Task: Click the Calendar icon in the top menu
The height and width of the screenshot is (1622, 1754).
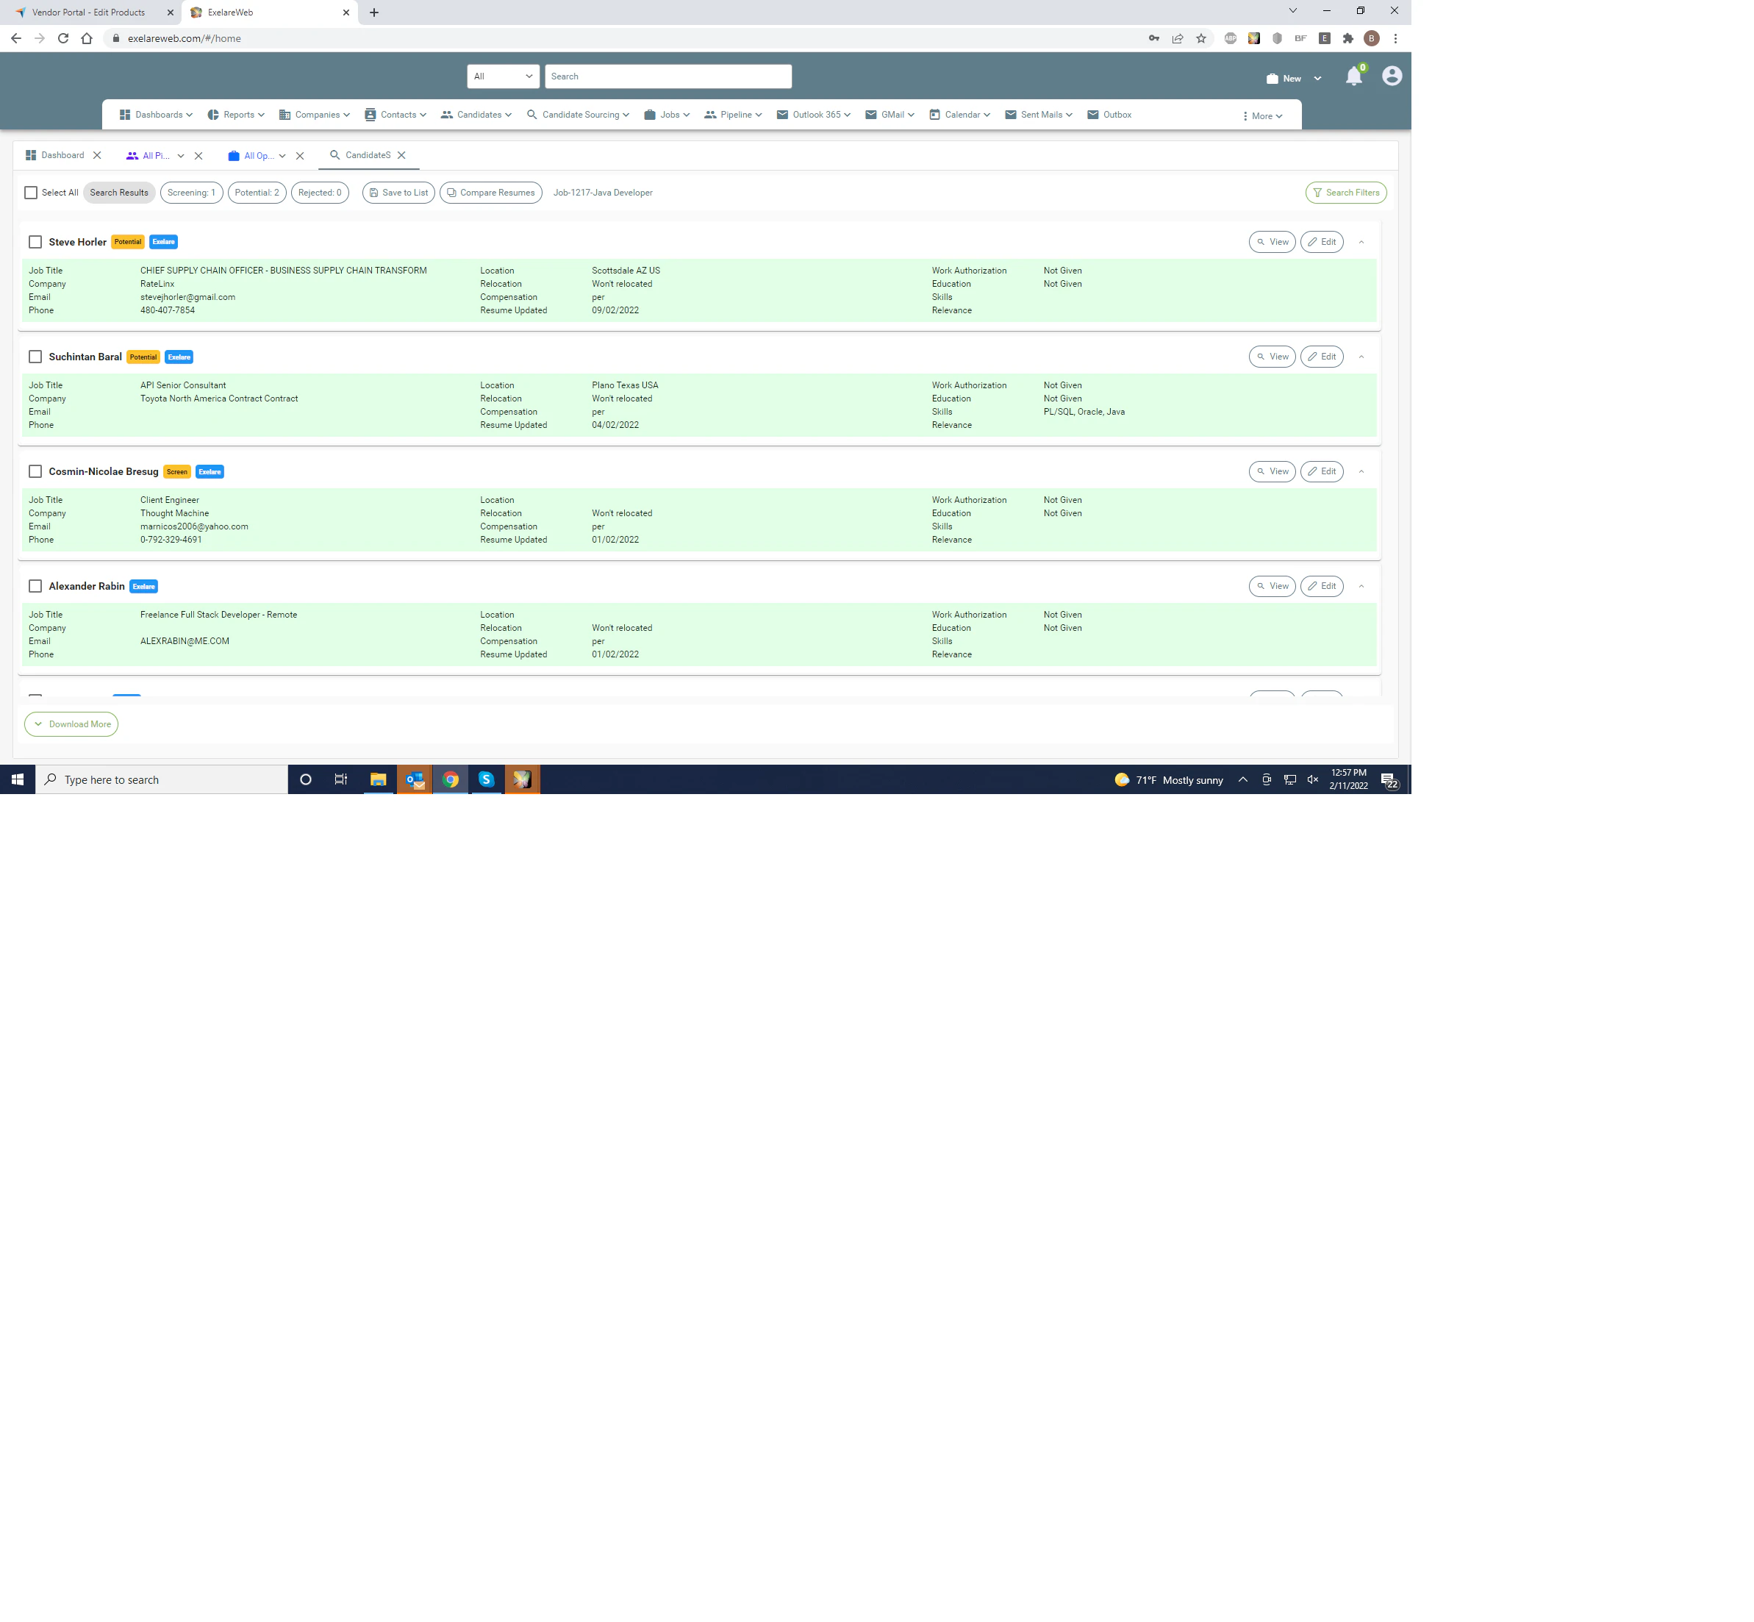Action: point(934,114)
